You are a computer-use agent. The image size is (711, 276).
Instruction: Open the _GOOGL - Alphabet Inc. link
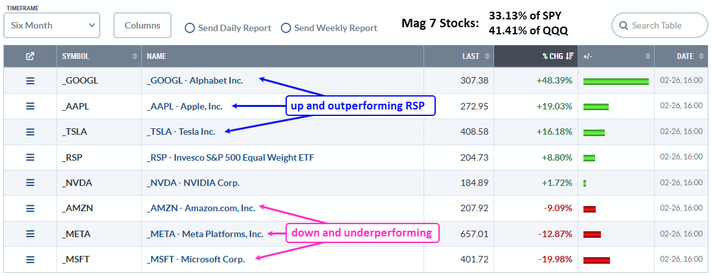pos(195,81)
